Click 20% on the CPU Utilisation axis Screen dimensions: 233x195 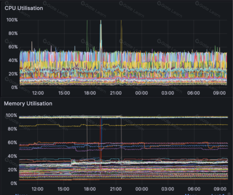coord(13,74)
